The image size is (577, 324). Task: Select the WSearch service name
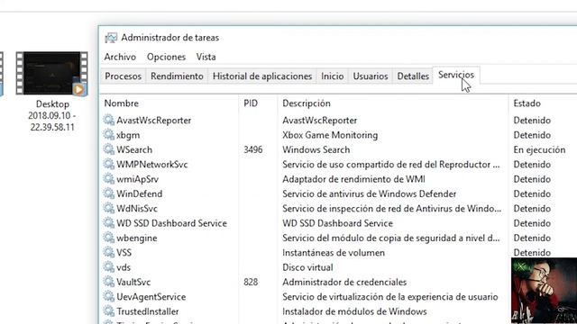134,149
